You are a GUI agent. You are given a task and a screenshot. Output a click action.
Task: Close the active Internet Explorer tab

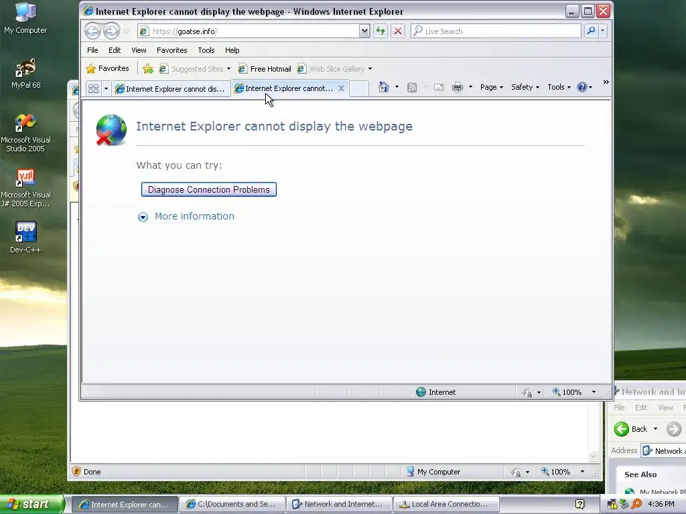click(341, 88)
